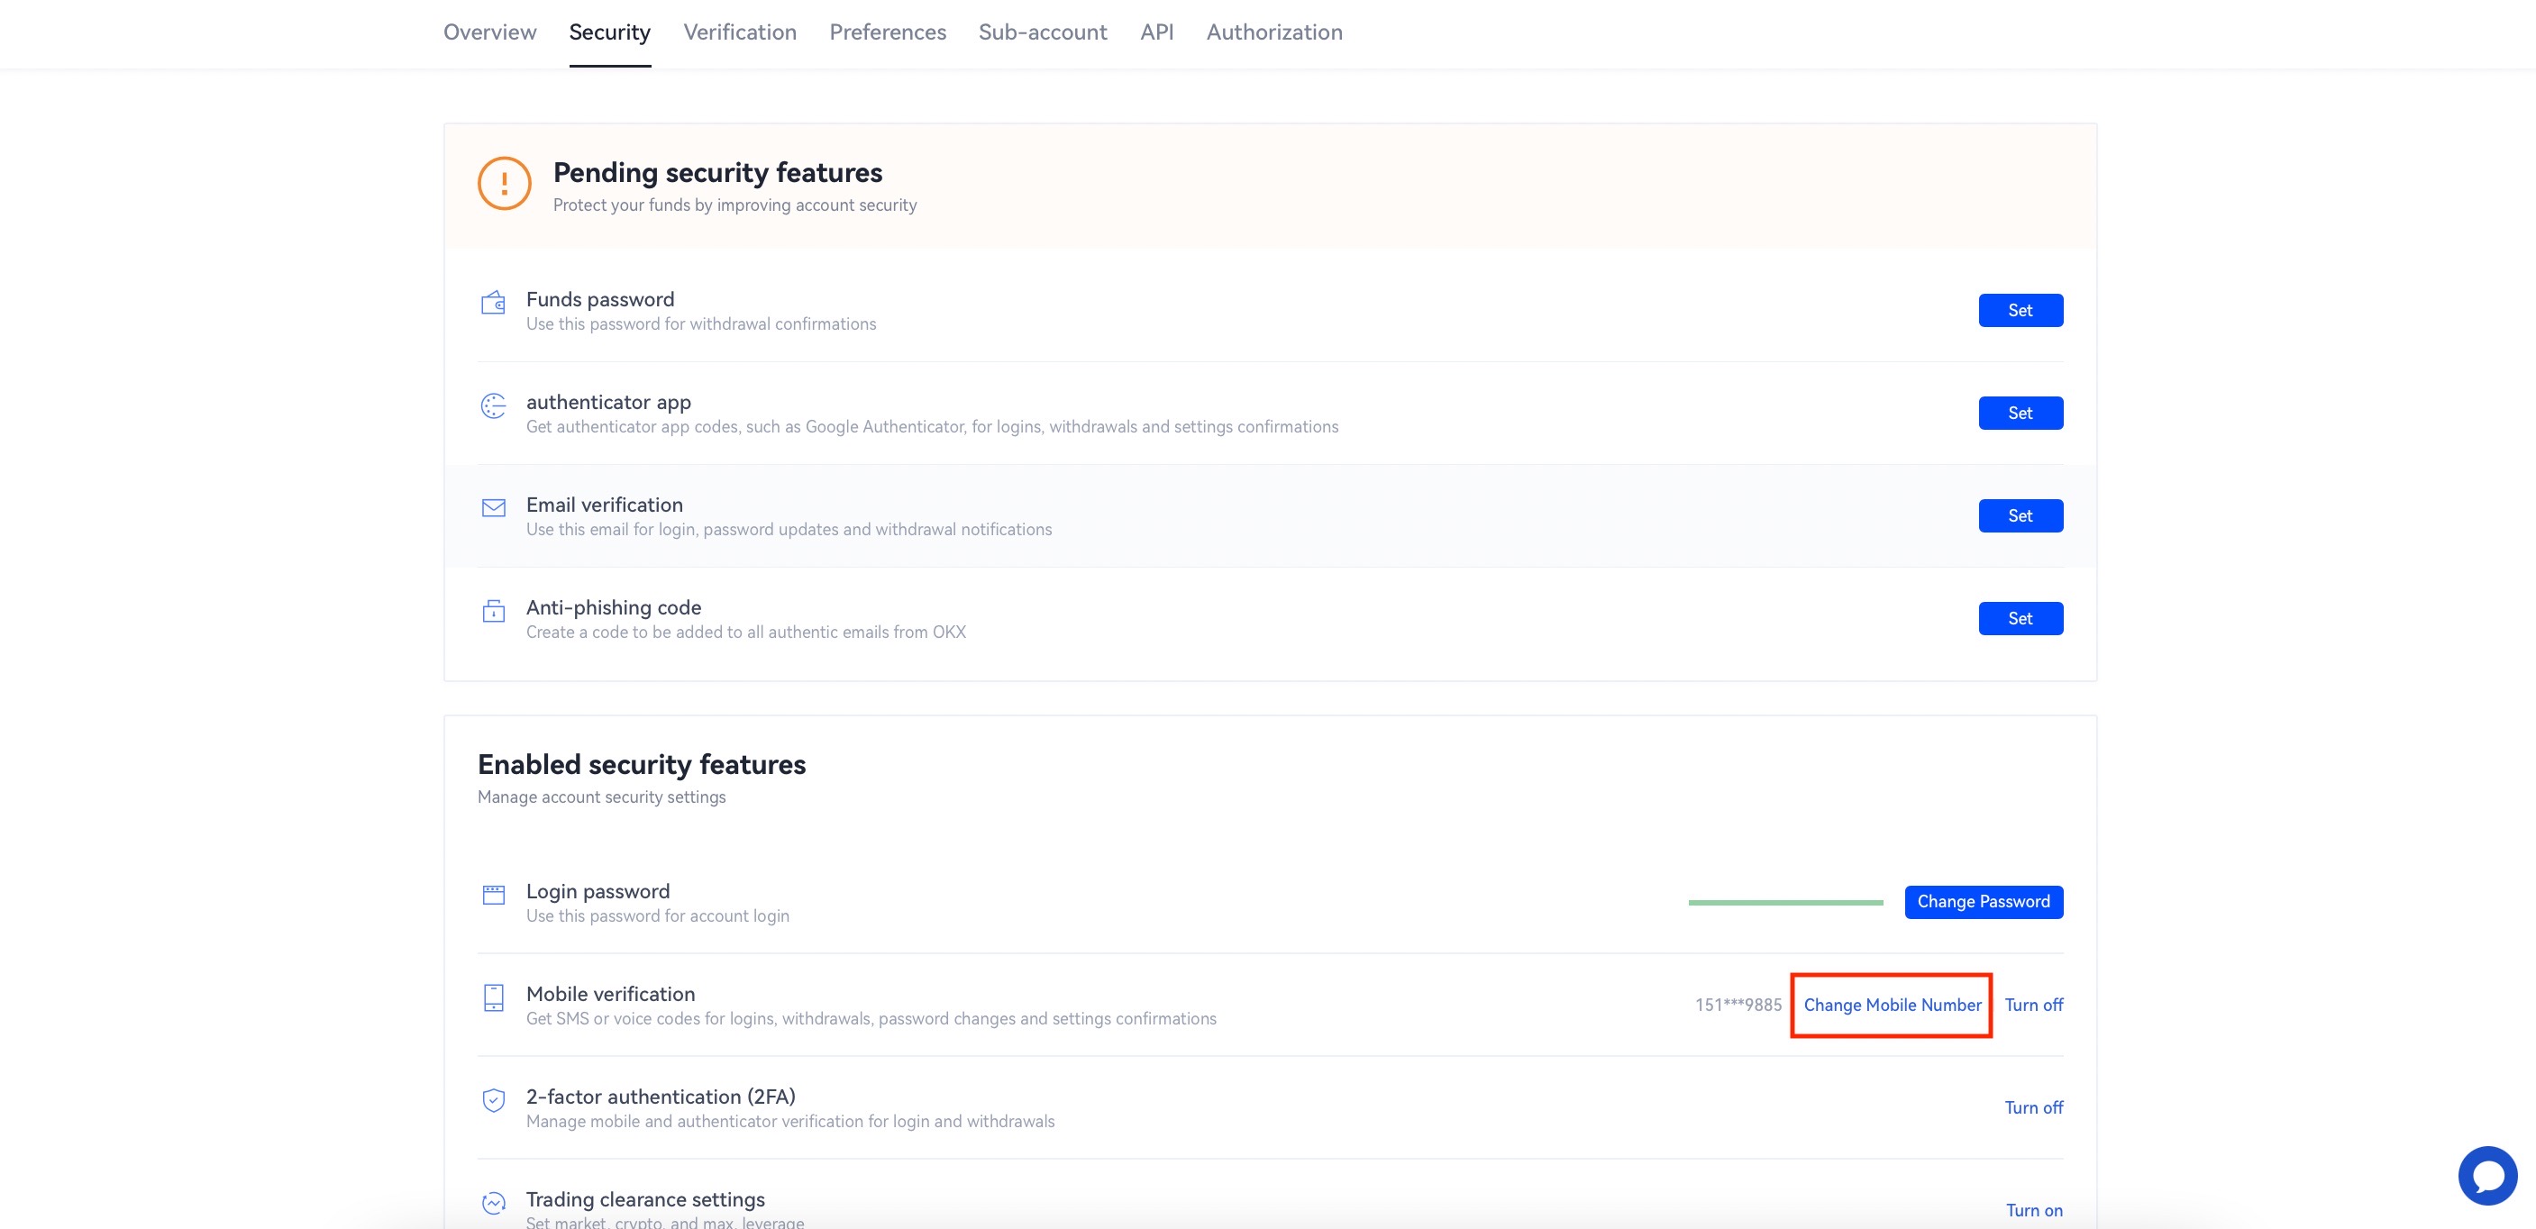The height and width of the screenshot is (1229, 2536).
Task: Click the Email verification title
Action: pos(604,505)
